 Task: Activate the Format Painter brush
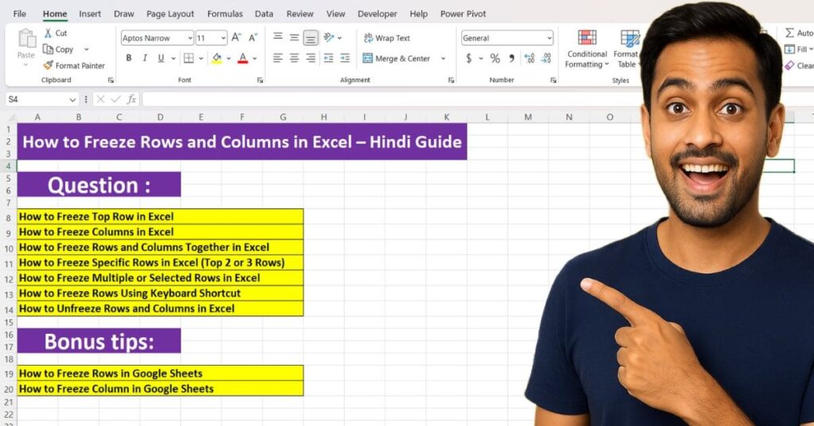tap(48, 65)
